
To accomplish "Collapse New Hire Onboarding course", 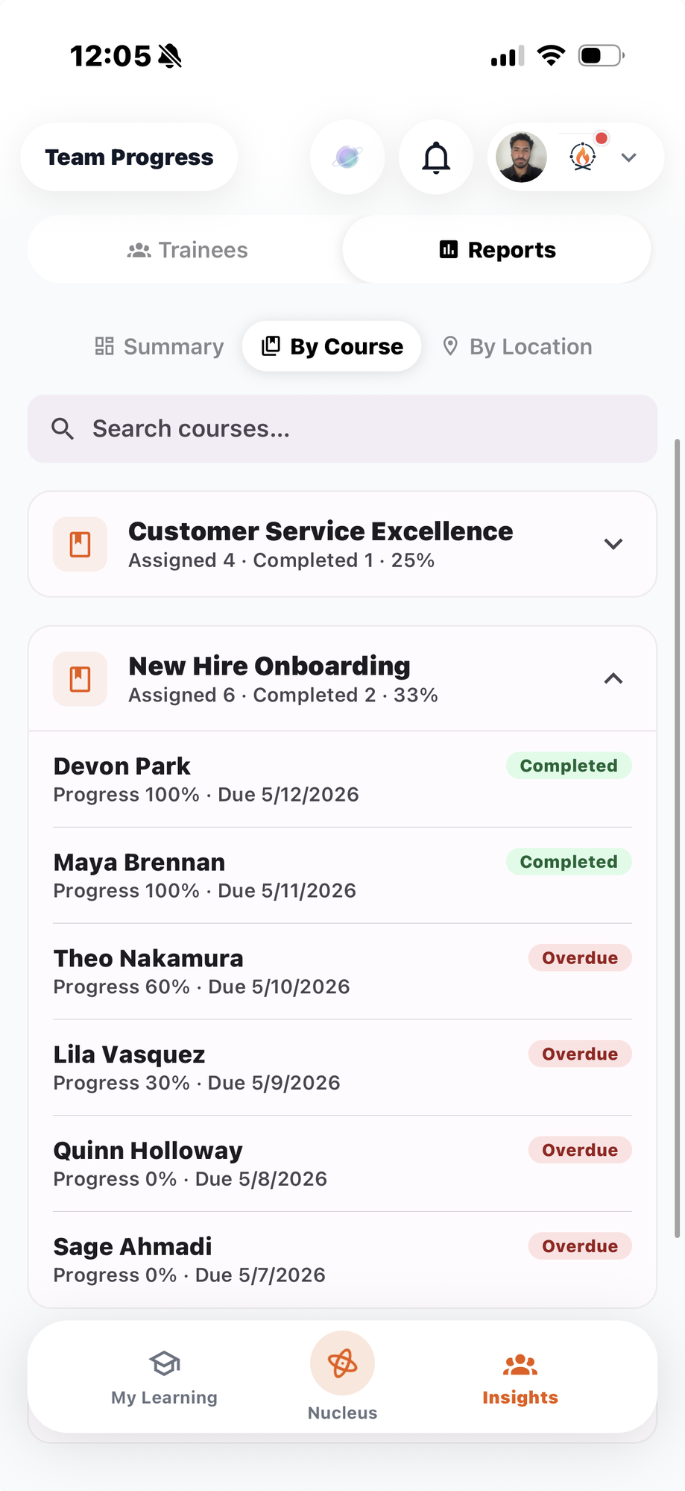I will tap(613, 678).
